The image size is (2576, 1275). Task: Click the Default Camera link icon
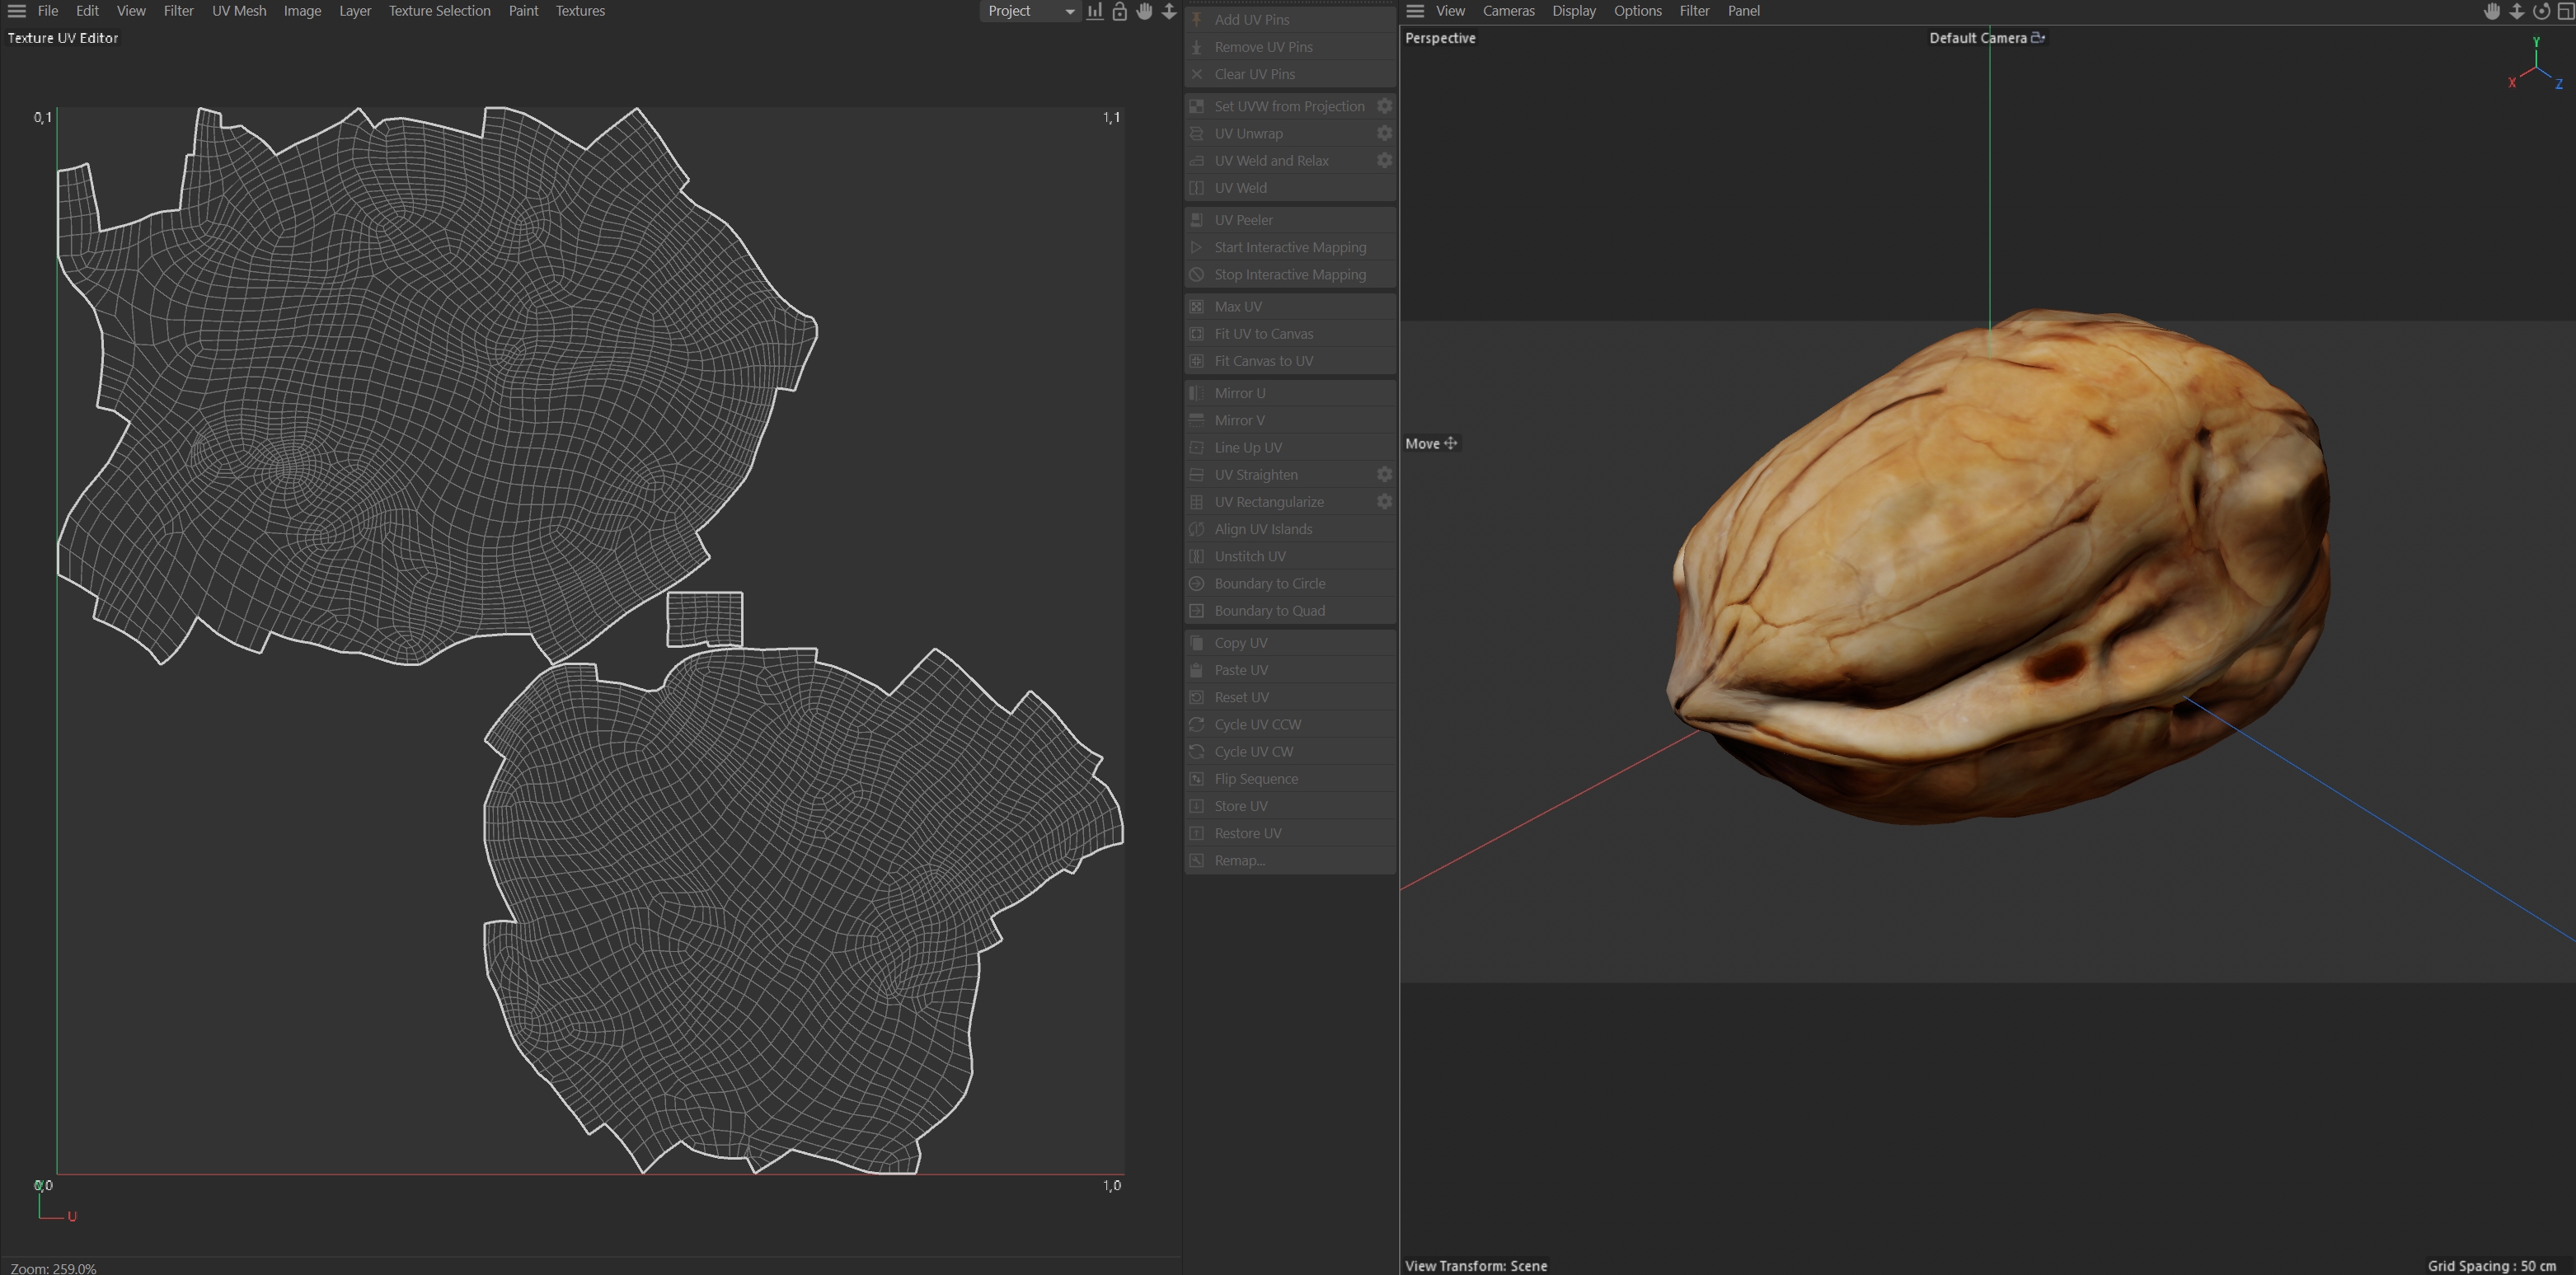pos(2038,38)
